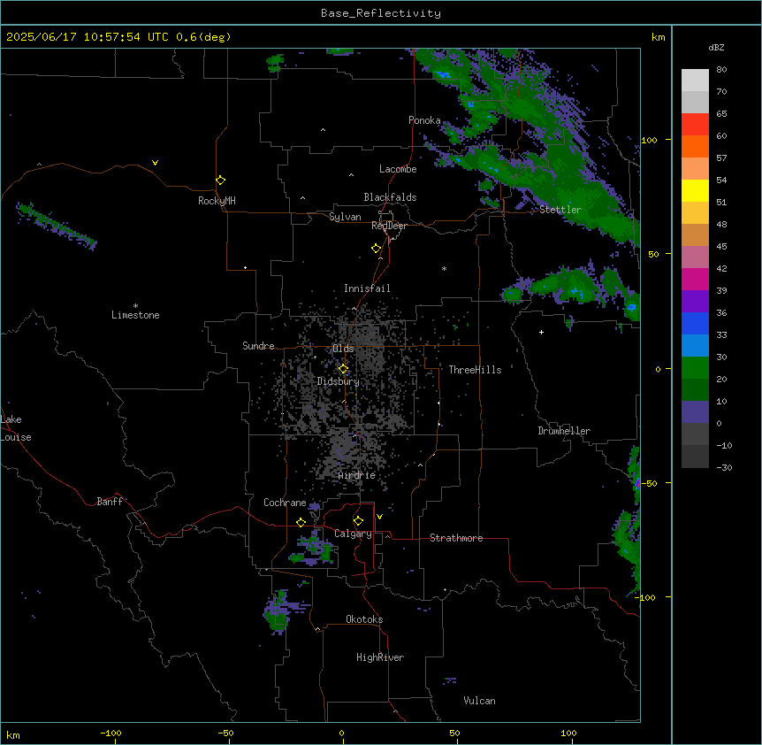This screenshot has height=745, width=762.
Task: Click the dBZ legend heading
Action: [x=716, y=48]
